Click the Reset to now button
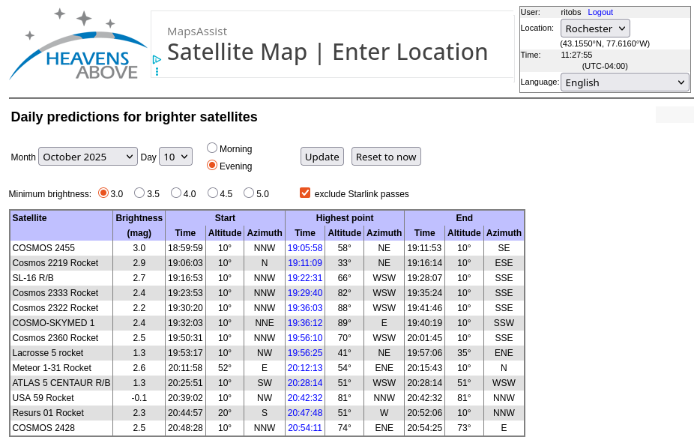Image resolution: width=694 pixels, height=446 pixels. [x=386, y=157]
